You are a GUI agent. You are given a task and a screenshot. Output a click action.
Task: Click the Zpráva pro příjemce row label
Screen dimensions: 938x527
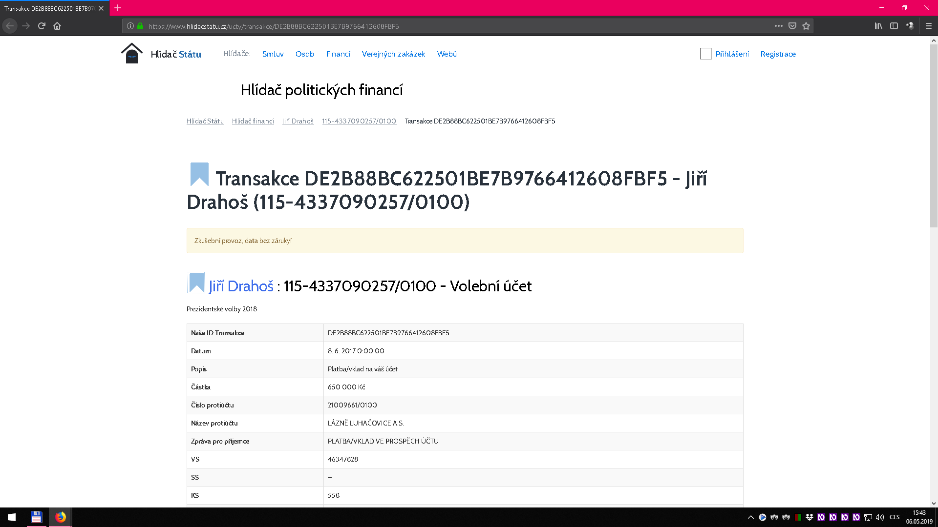(x=220, y=441)
